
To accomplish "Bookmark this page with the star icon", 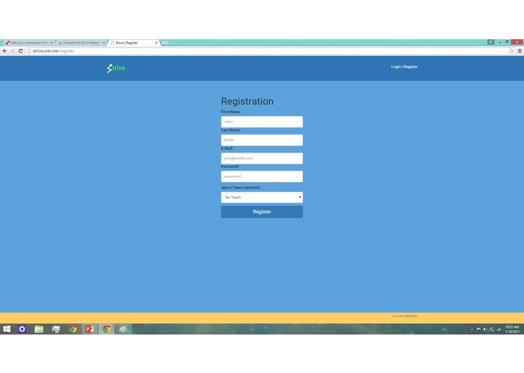I will 511,51.
